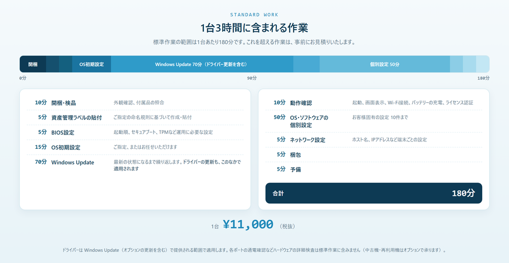Click the description 起動、画面表示、Wi-Fi接続
The image size is (509, 263).
pyautogui.click(x=413, y=103)
